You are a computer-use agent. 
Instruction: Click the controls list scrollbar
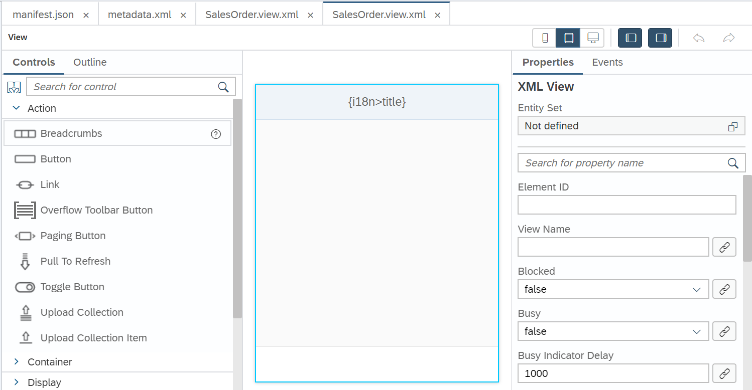(237, 208)
